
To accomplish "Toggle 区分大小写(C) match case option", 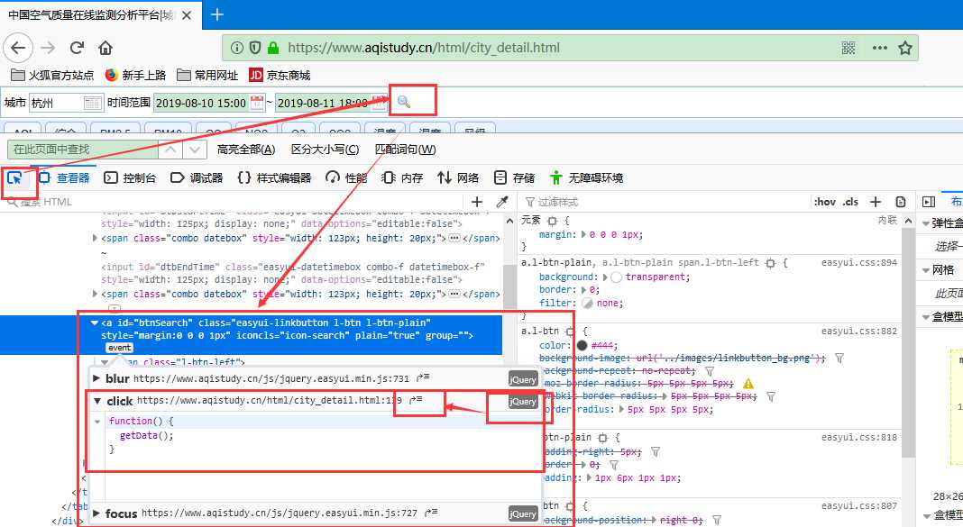I will [325, 149].
